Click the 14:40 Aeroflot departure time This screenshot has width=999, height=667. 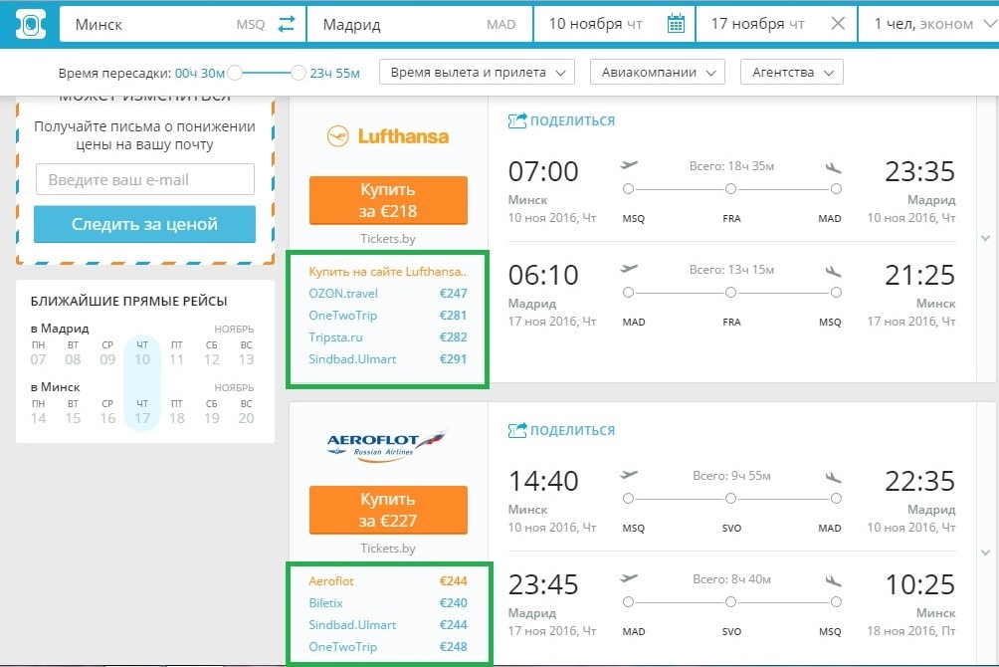pos(543,481)
